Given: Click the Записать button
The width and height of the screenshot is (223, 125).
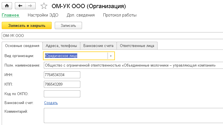Looking at the screenshot, I should pyautogui.click(x=68, y=25).
